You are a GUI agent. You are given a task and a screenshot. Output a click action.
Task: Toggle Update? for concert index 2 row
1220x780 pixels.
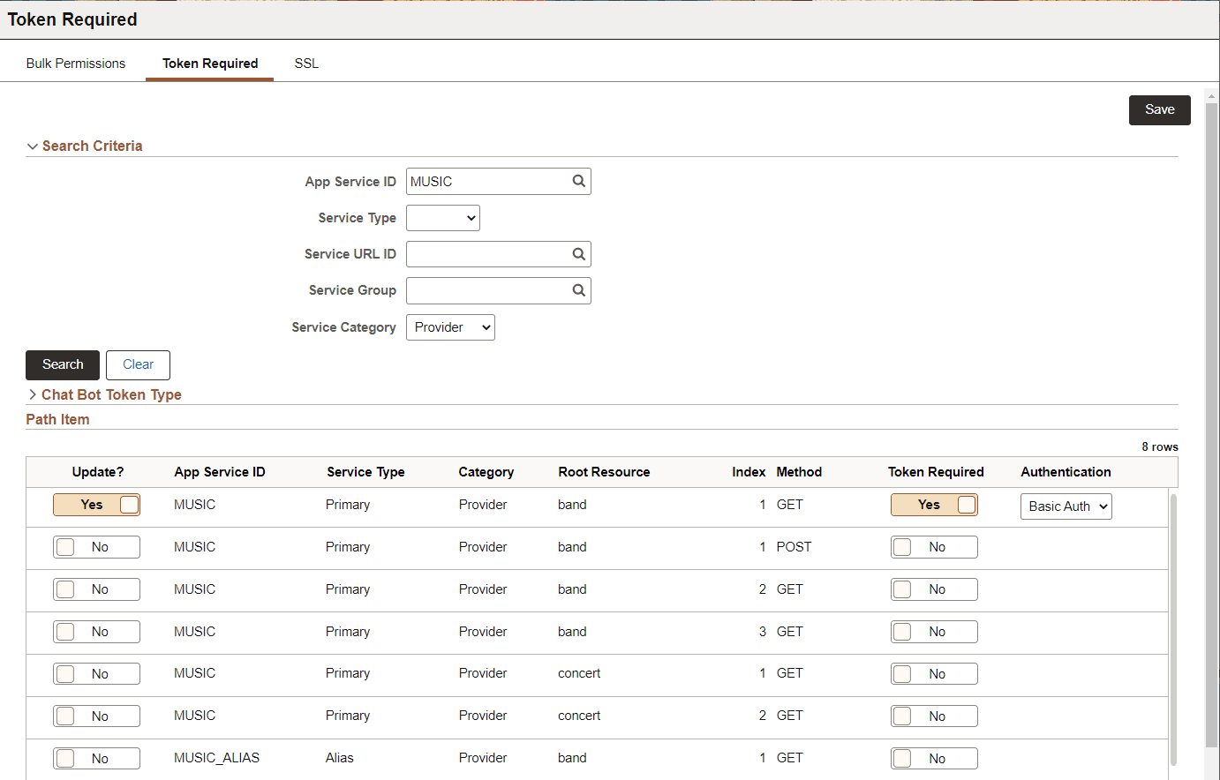[96, 716]
